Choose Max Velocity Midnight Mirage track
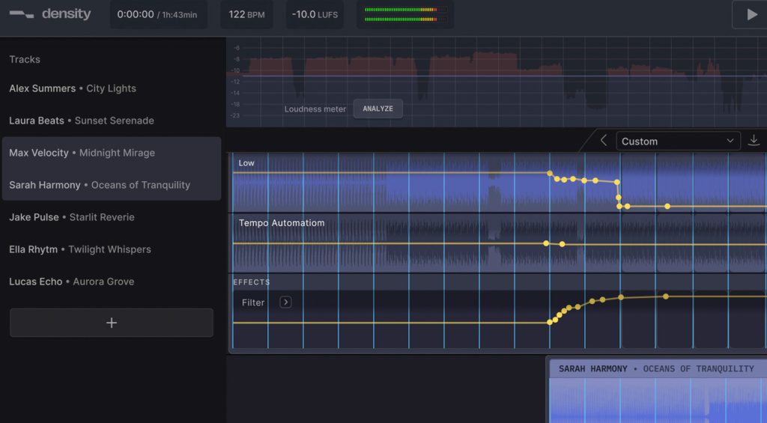This screenshot has height=423, width=767. click(x=82, y=153)
